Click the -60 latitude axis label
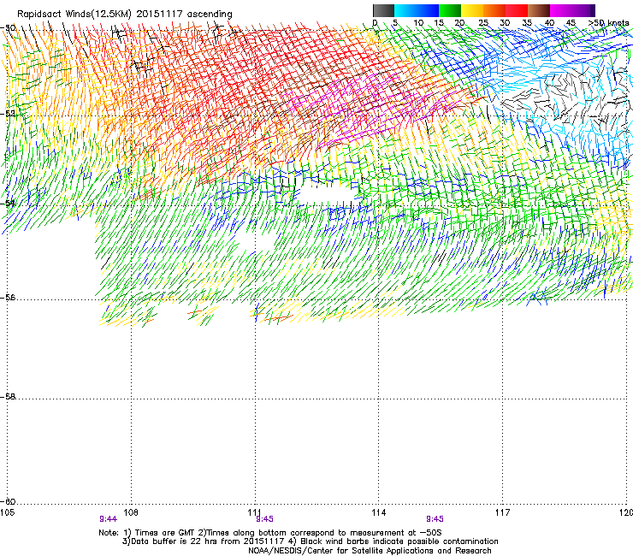Screen dimensions: 633x556 [8, 501]
